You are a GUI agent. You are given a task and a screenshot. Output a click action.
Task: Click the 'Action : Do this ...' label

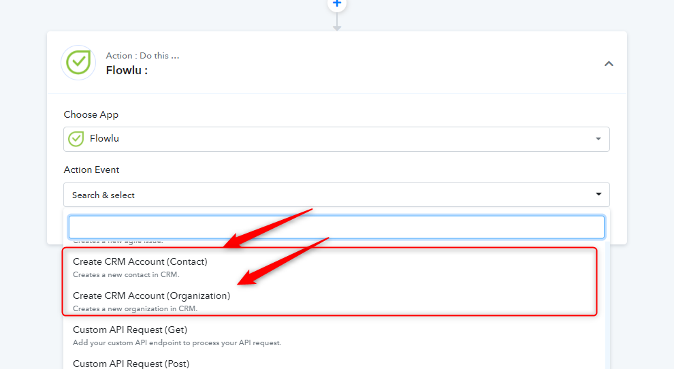[x=142, y=55]
